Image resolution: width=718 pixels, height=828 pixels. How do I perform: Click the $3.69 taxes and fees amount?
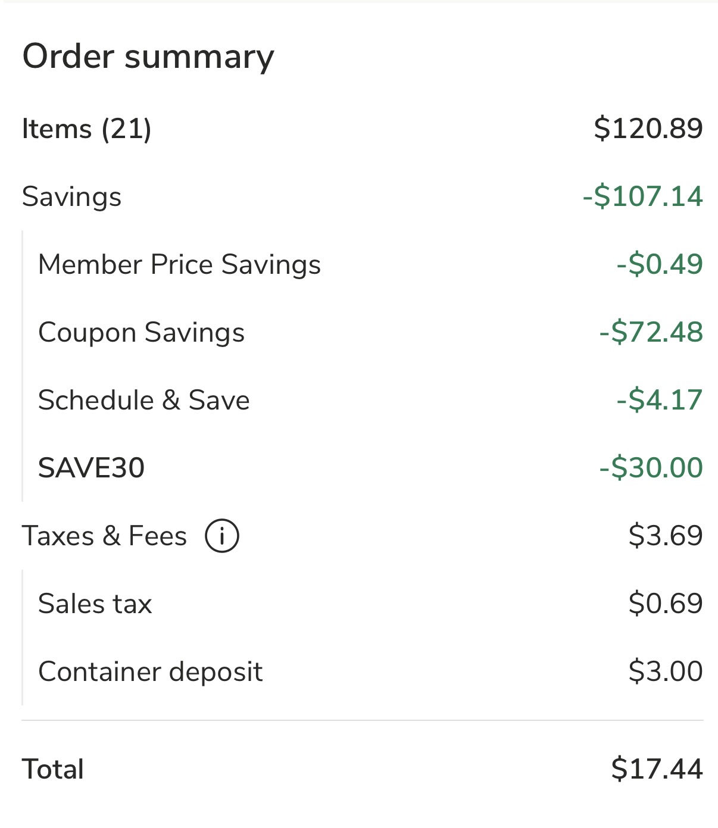tap(665, 536)
